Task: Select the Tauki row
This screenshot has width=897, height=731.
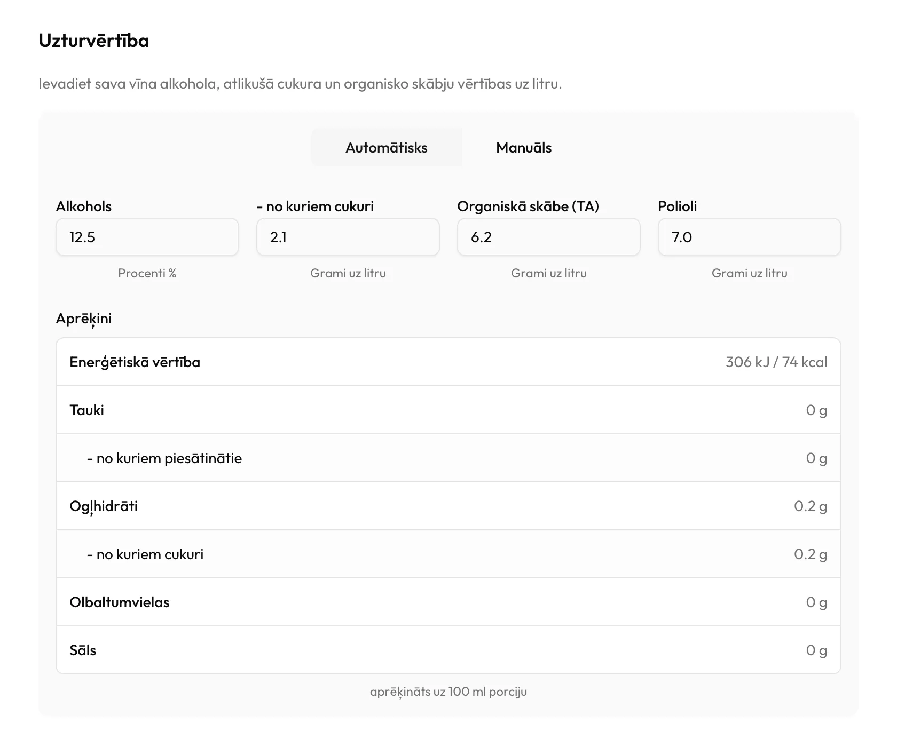Action: [x=448, y=410]
